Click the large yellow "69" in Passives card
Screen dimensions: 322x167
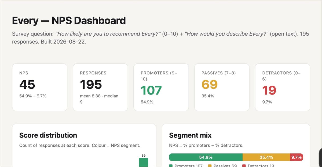[210, 85]
